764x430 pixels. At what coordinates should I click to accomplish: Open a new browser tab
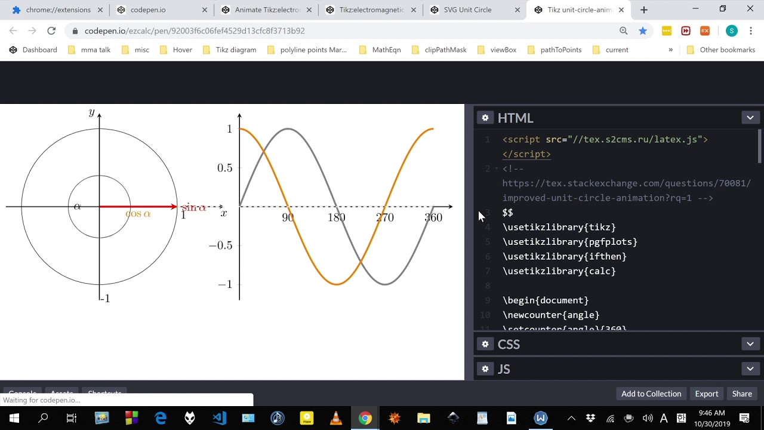coord(643,10)
